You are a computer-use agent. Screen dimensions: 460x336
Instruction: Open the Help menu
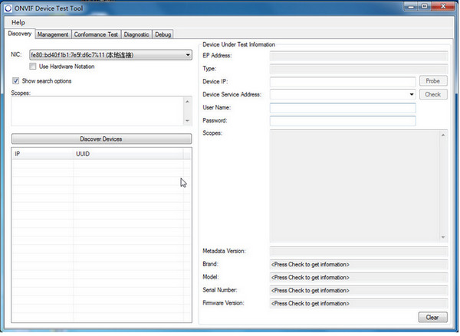coord(18,22)
